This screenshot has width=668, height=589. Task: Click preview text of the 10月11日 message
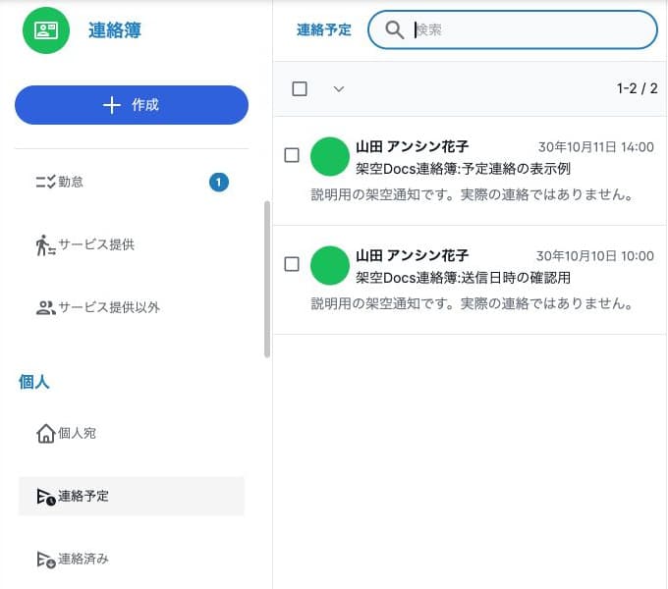472,195
